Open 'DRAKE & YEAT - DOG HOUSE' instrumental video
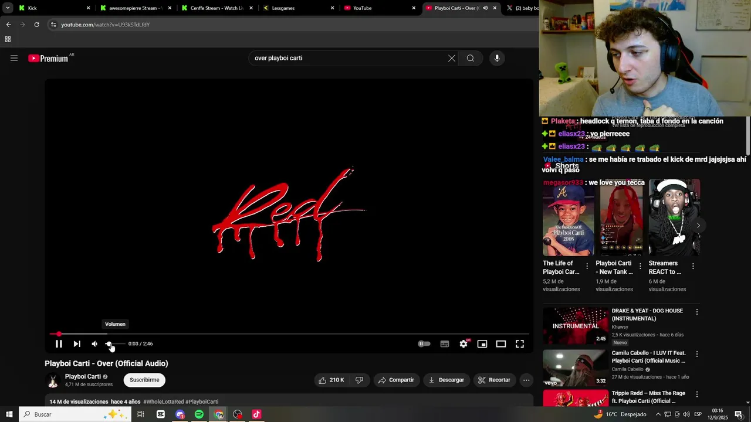 [x=575, y=326]
